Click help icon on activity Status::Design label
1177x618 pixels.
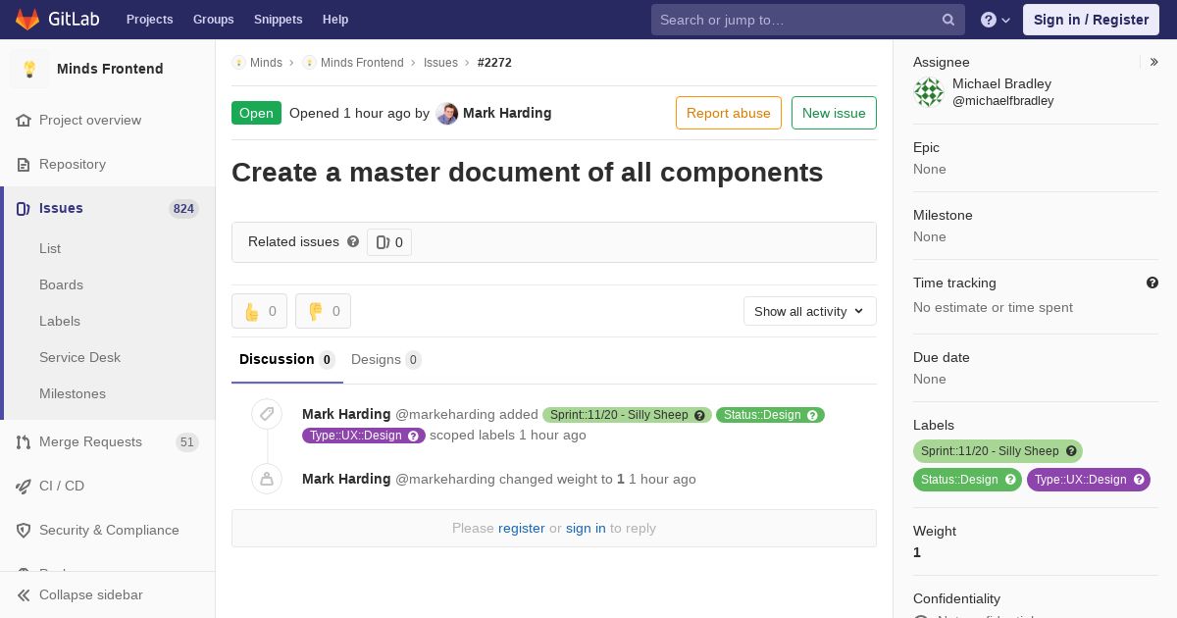812,415
